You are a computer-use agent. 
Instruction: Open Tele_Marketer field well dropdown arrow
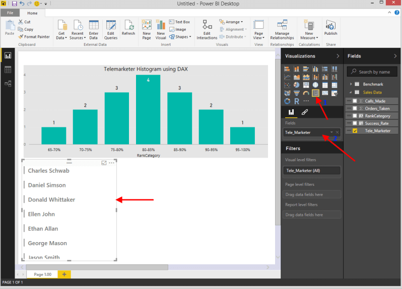point(331,132)
